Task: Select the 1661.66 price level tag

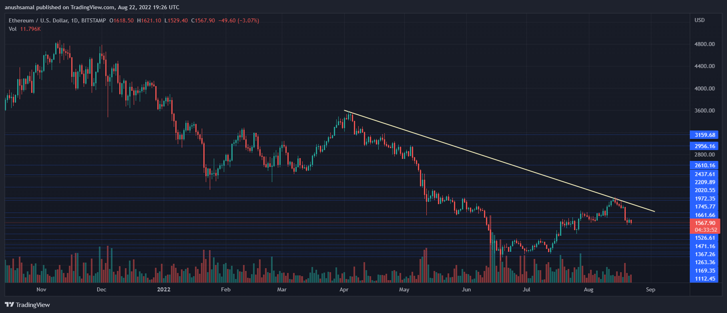Action: (x=704, y=215)
